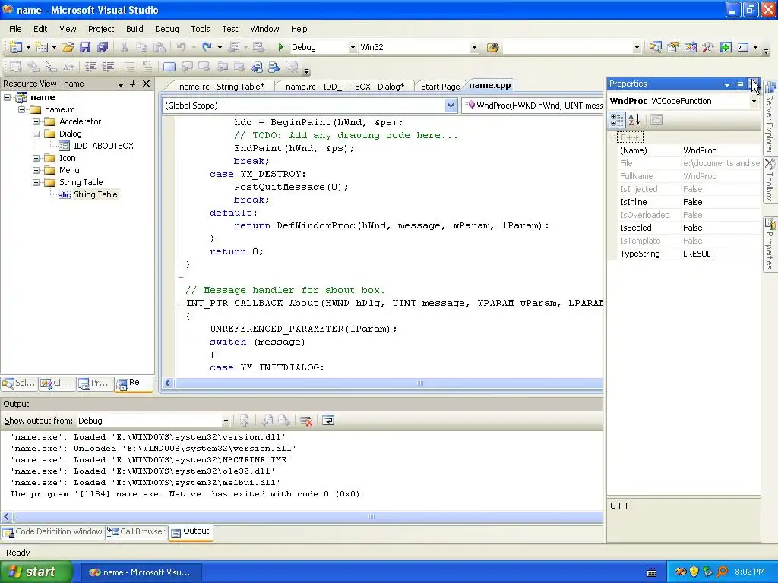Click the Add New Item toolbar icon
Viewport: 778px width, 583px height.
pos(42,47)
